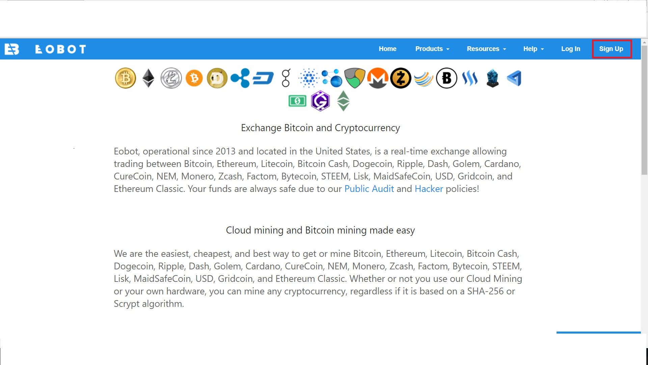Select the green USD dollar bill icon

297,101
